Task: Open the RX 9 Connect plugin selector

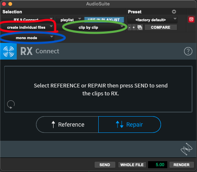Action: (x=28, y=20)
